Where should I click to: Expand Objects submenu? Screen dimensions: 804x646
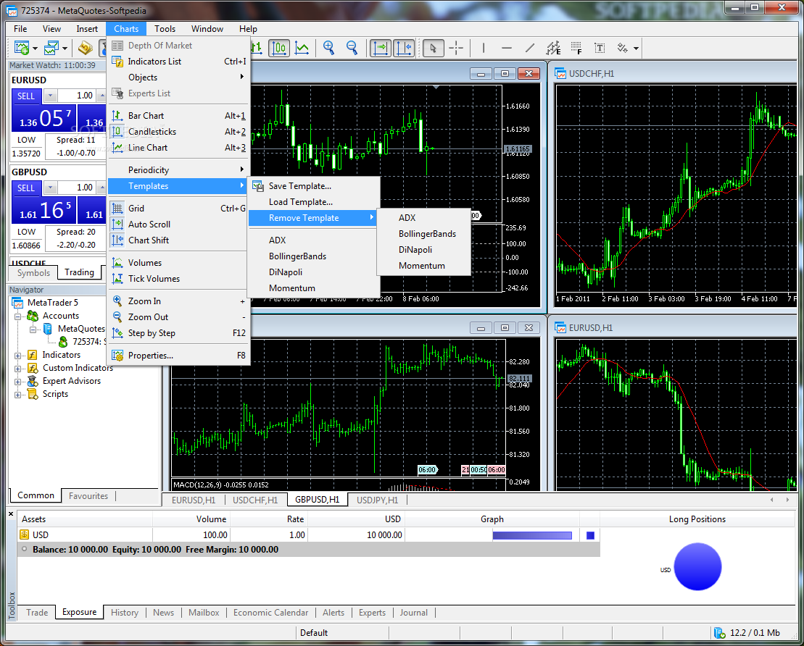point(179,77)
